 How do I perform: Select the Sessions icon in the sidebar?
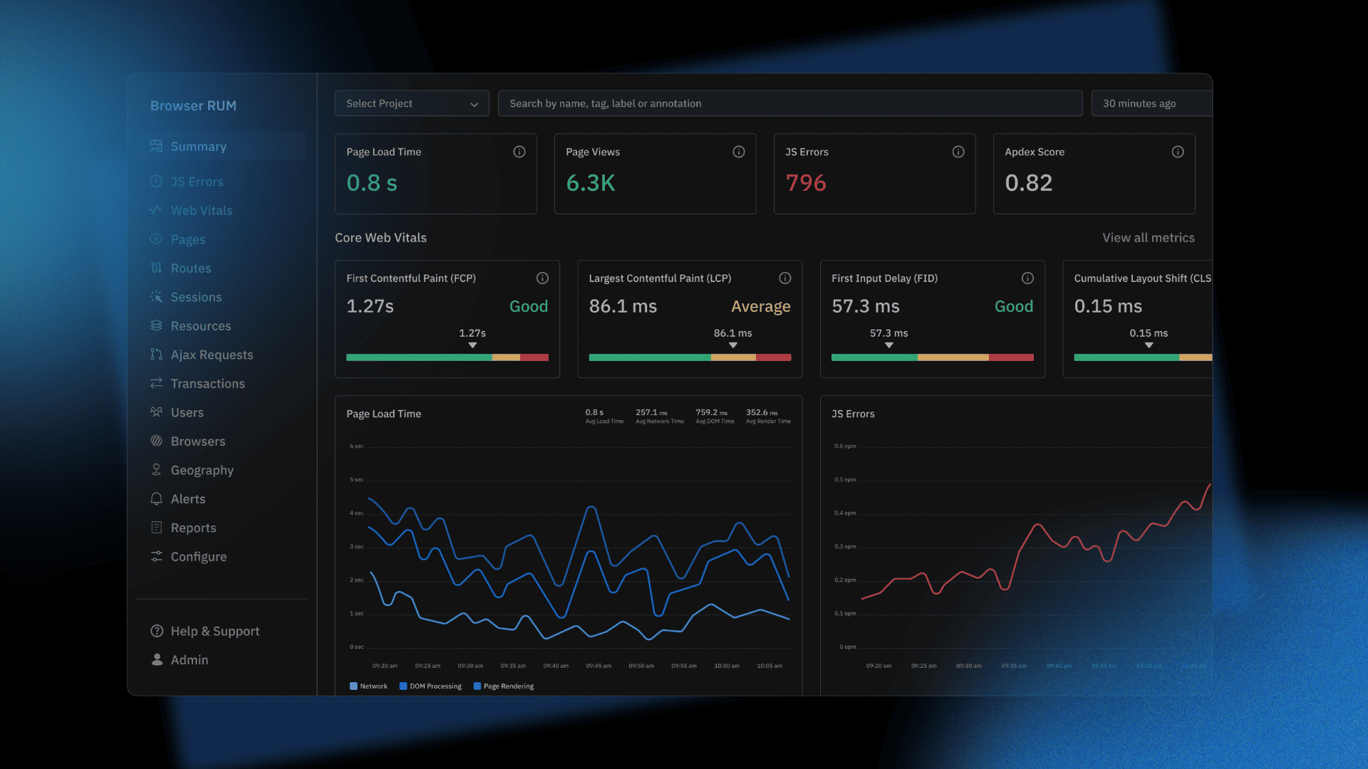click(x=157, y=297)
